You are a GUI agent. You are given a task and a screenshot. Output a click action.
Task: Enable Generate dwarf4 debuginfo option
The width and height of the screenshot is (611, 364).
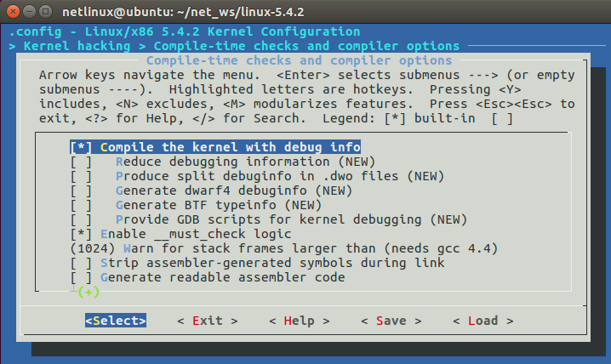[211, 191]
